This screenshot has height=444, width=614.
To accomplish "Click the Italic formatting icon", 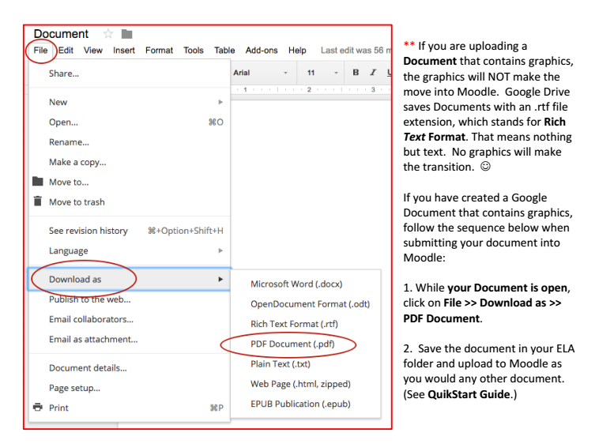I will click(372, 73).
